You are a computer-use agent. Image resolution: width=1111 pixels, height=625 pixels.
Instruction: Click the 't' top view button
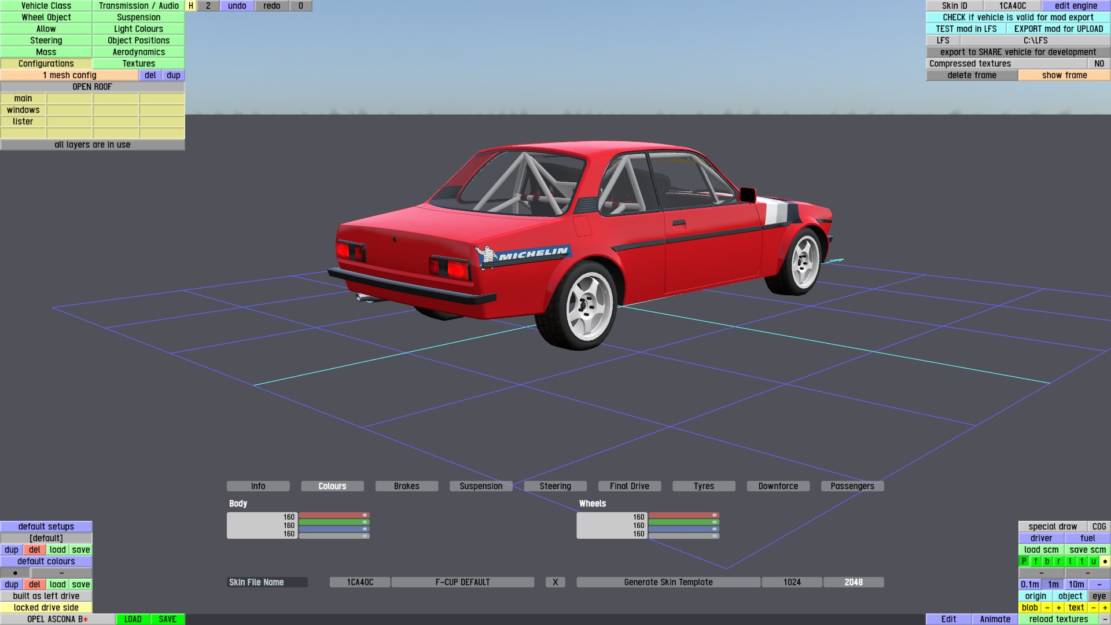pos(1082,561)
